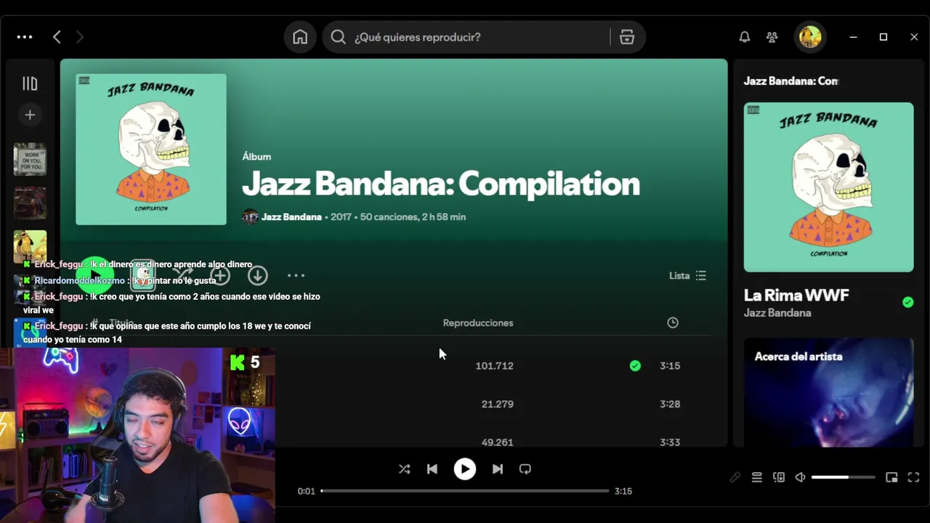Click the 'Jazz Bandana: Compilation' album title
This screenshot has width=930, height=523.
(x=441, y=184)
